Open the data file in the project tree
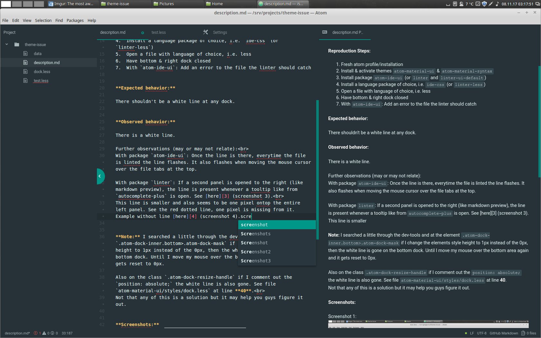541x338 pixels. 38,53
